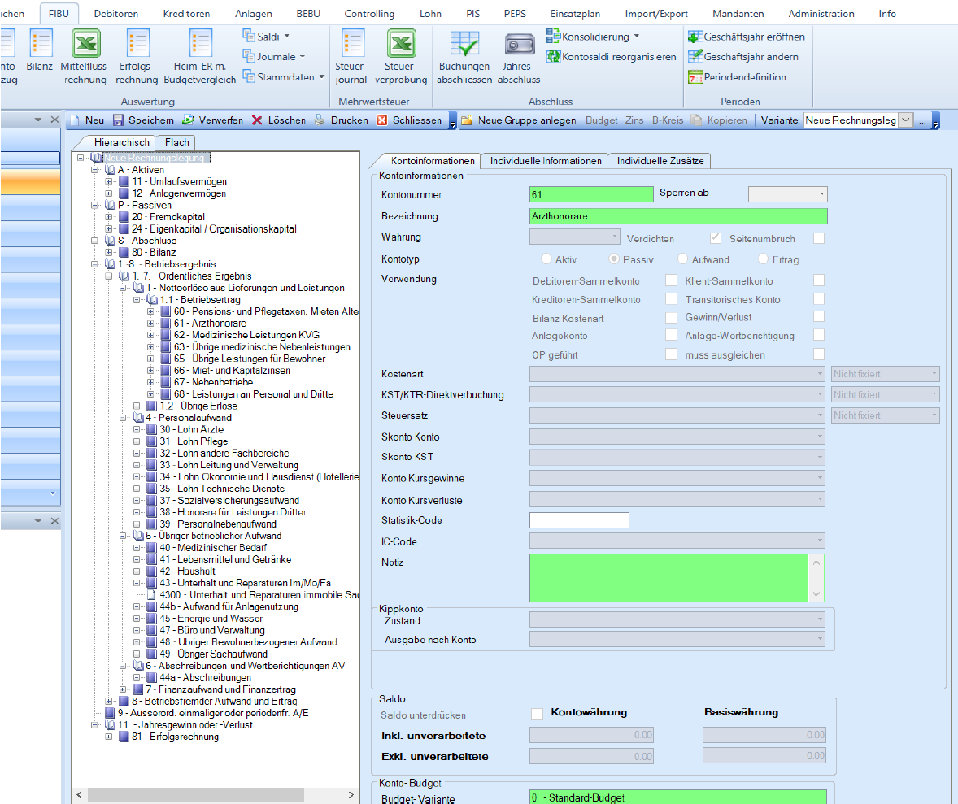Open the Individuelle Informationen tab
The width and height of the screenshot is (958, 804).
click(545, 161)
